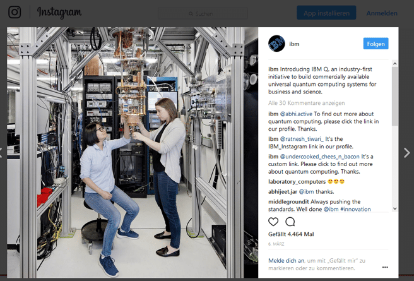414x281 pixels.
Task: Click the Melde dich an link
Action: pos(287,261)
